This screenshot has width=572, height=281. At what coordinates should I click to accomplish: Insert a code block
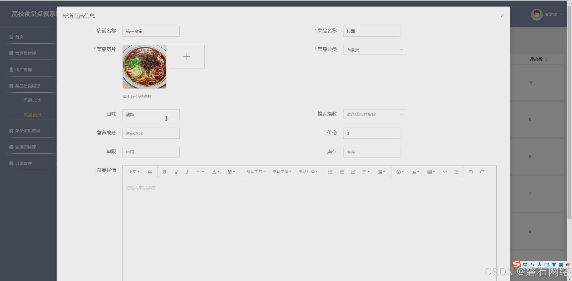point(445,172)
